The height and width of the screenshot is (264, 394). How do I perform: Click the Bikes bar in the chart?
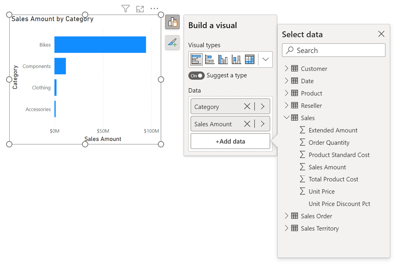coord(100,45)
